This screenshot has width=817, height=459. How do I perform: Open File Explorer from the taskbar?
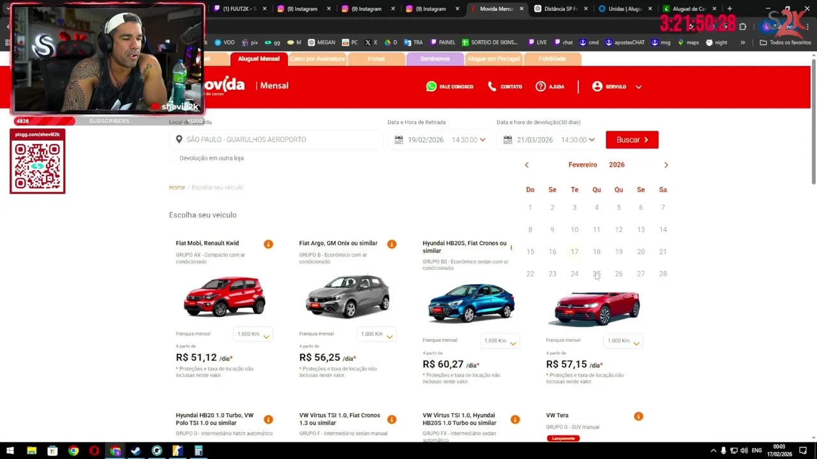32,451
